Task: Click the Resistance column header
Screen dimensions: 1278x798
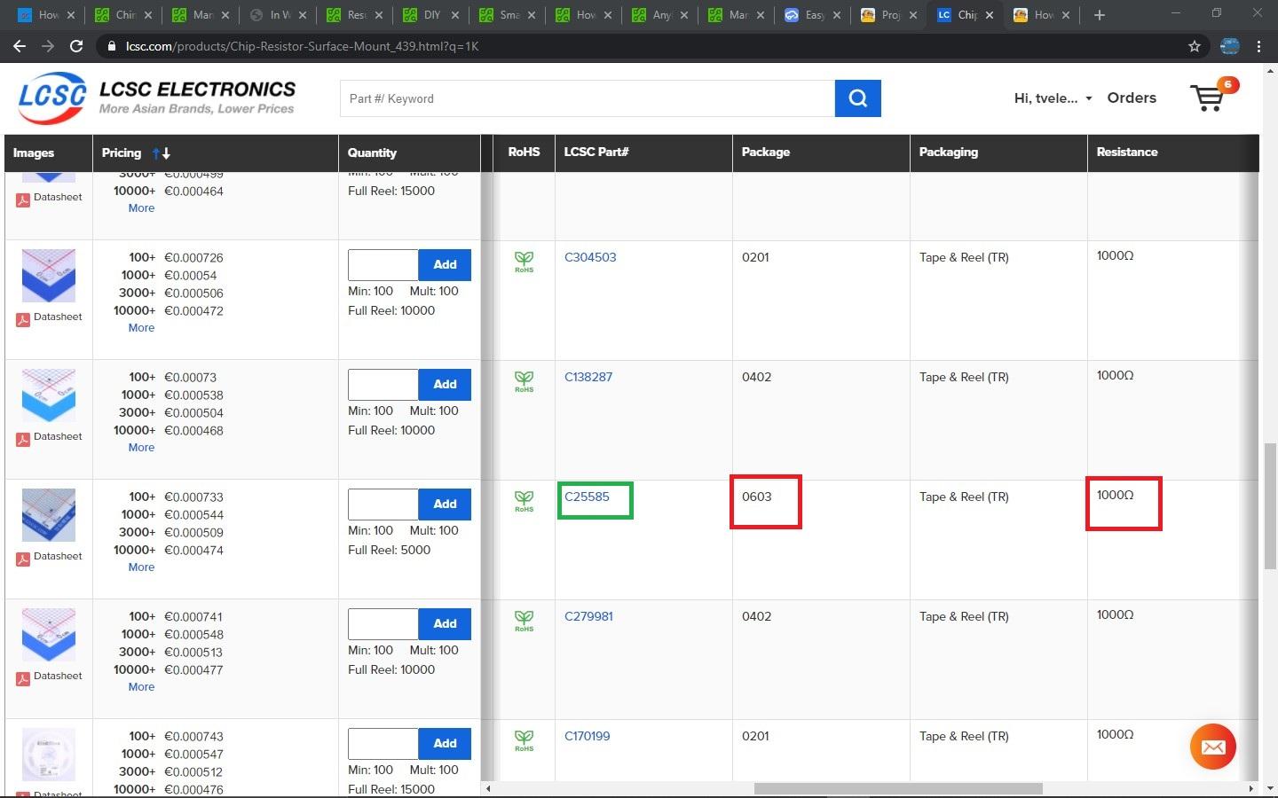Action: (x=1127, y=153)
